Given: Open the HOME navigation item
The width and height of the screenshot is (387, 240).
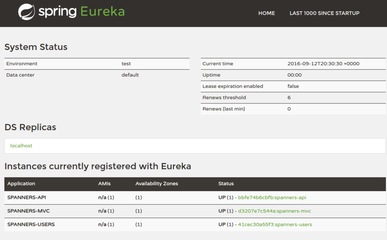Looking at the screenshot, I should (x=266, y=13).
